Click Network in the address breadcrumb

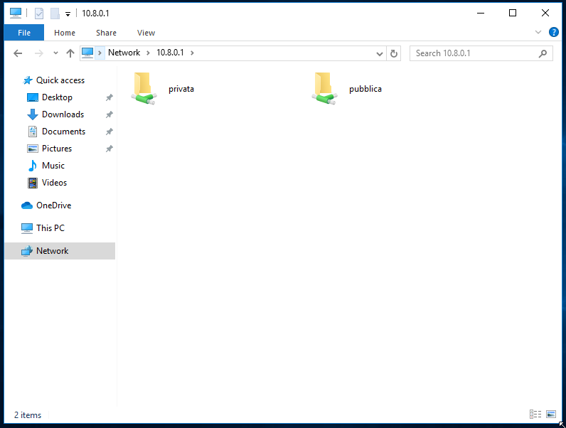[x=124, y=53]
